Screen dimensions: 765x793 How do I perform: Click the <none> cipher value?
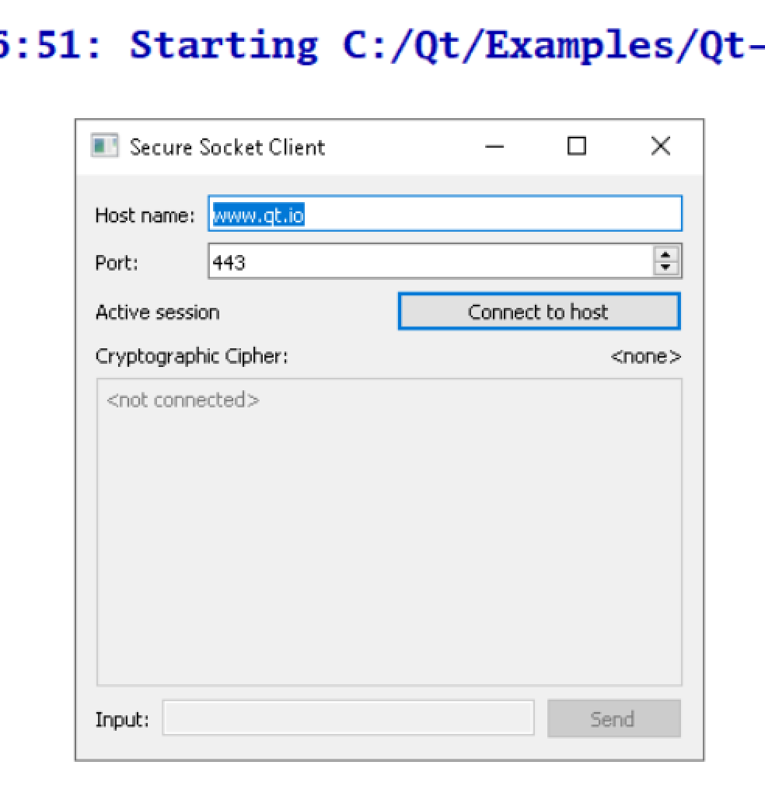pyautogui.click(x=645, y=357)
